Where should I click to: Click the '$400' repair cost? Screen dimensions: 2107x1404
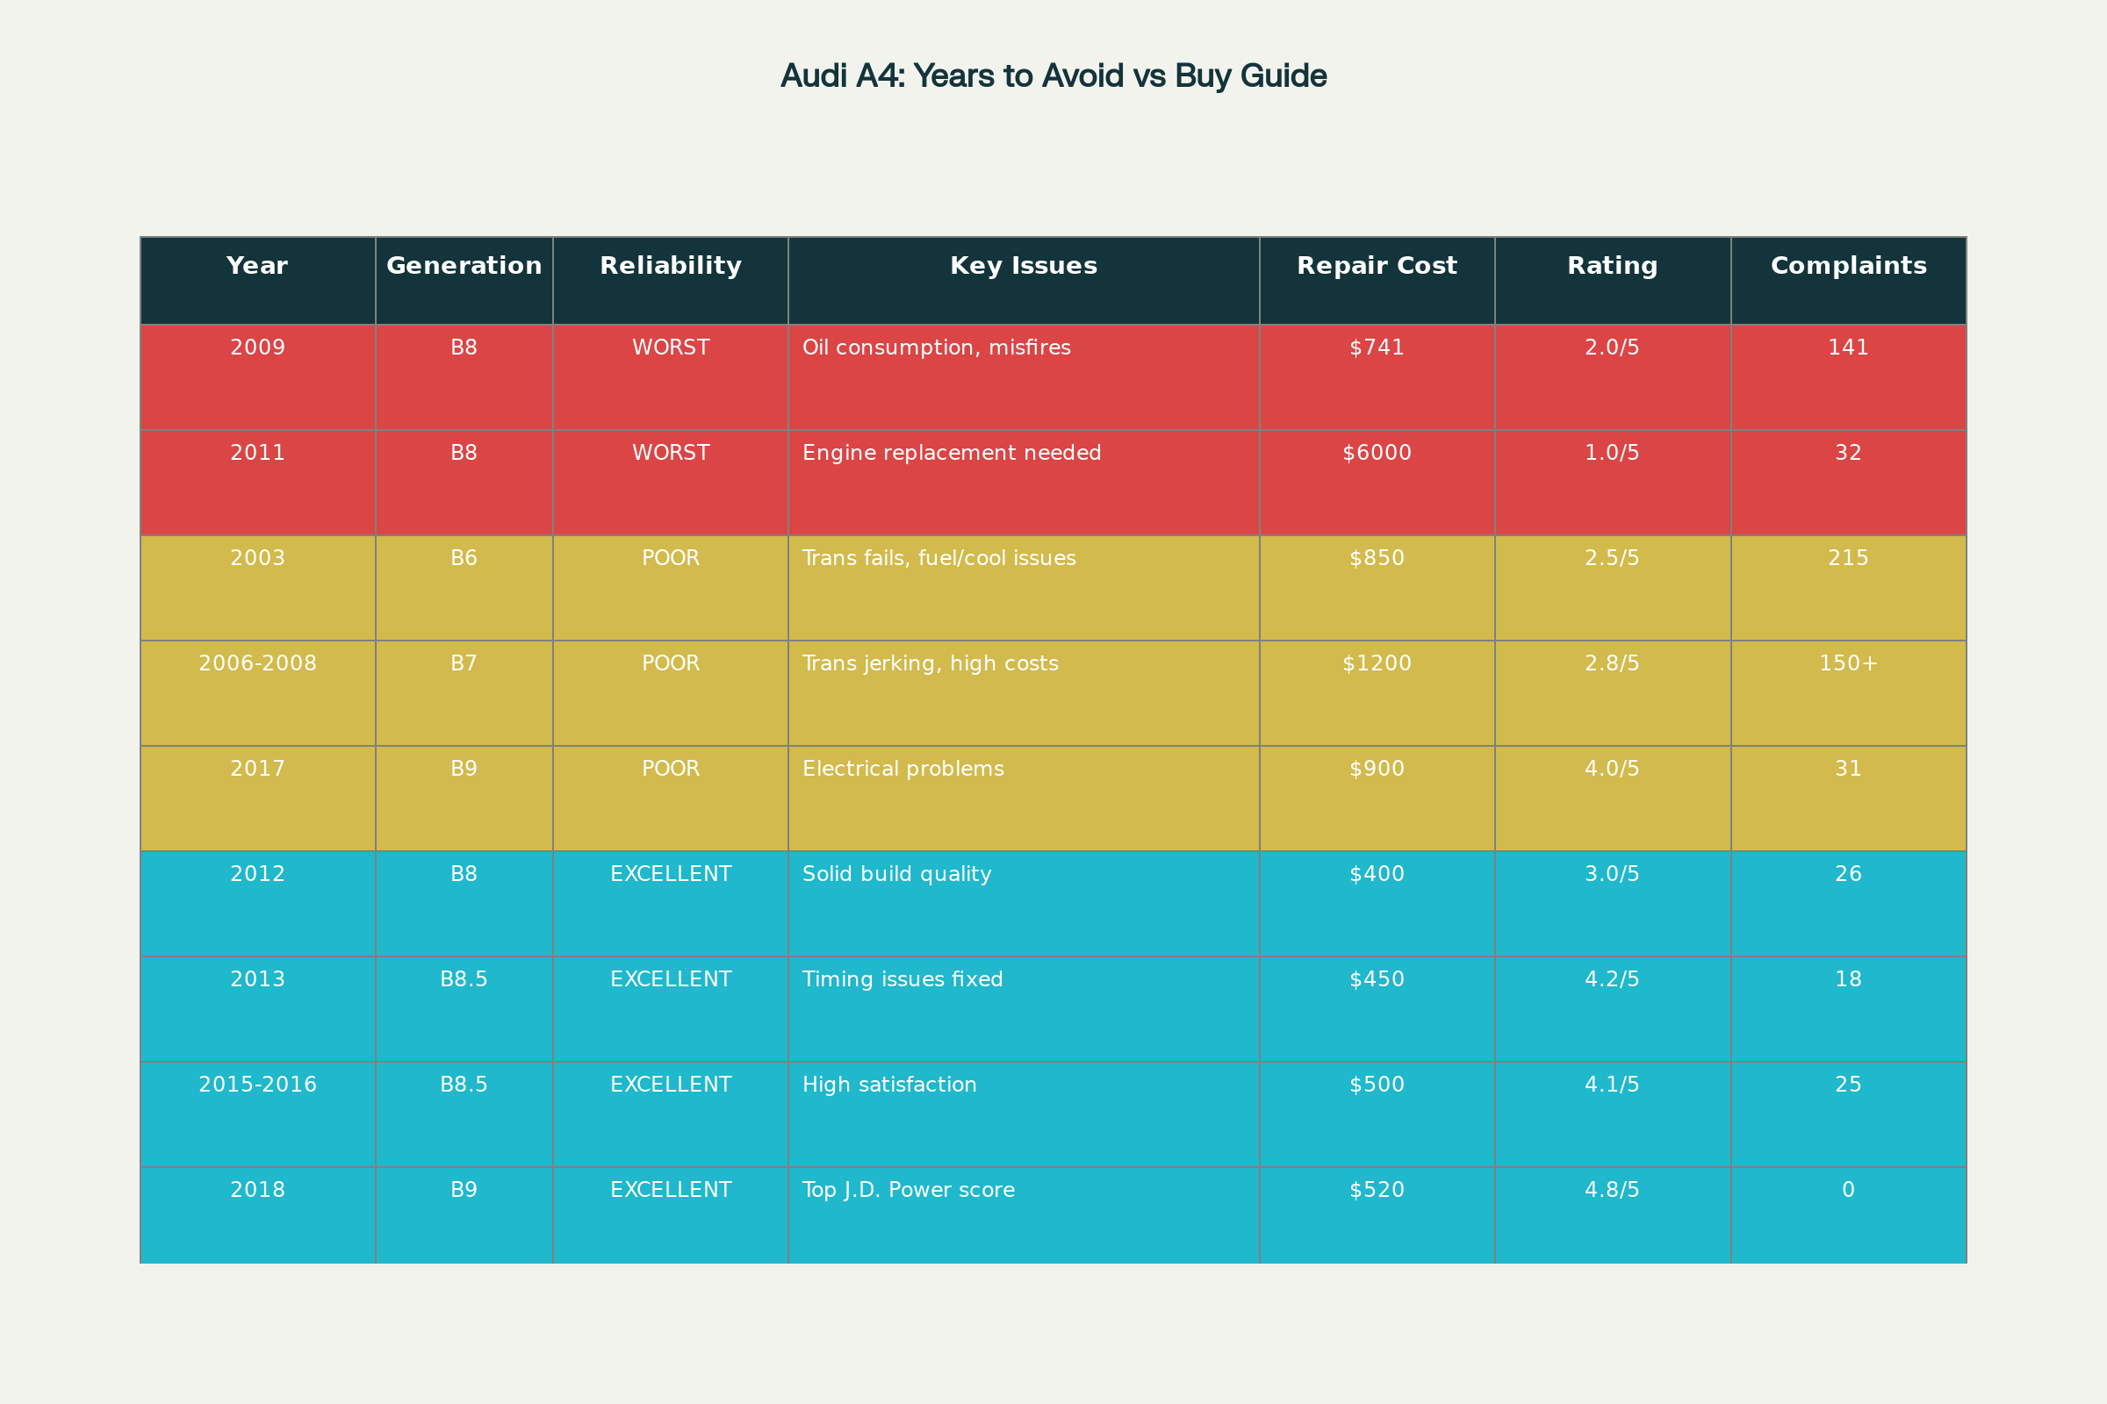[x=1377, y=874]
